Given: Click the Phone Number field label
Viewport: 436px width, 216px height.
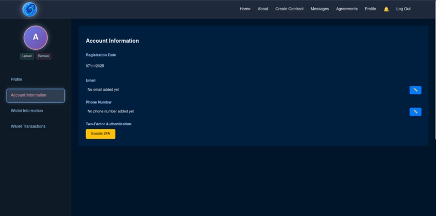Looking at the screenshot, I should 98,102.
